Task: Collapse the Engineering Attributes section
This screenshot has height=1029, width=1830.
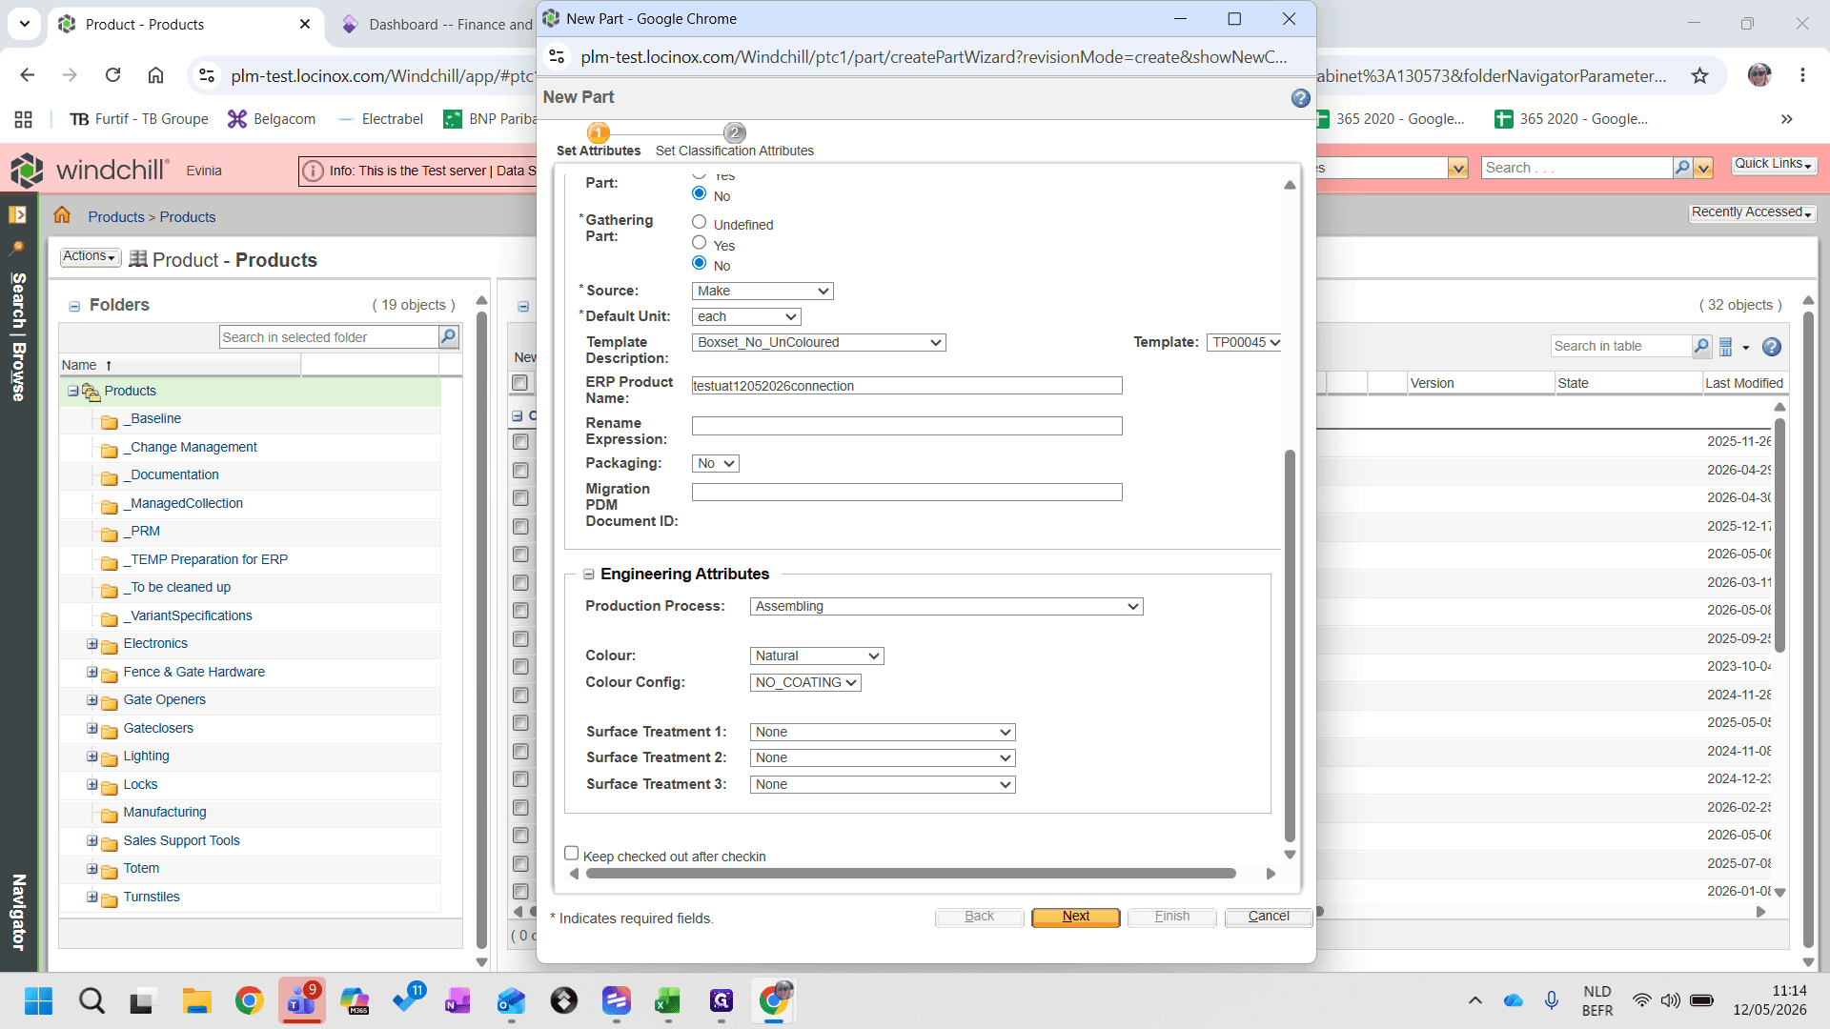Action: pyautogui.click(x=589, y=575)
